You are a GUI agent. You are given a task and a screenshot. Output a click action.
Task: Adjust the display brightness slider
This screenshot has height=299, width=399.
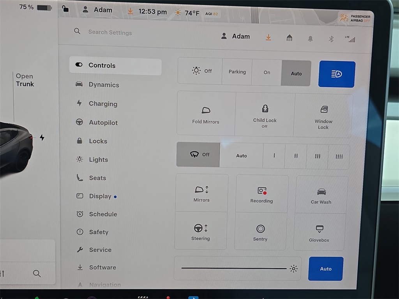tap(234, 268)
